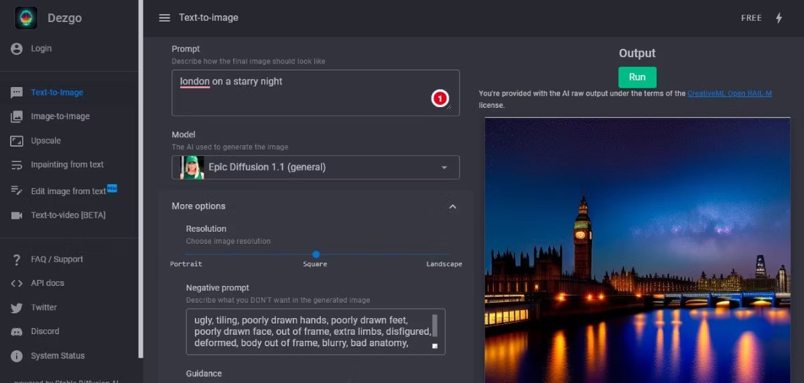Click the Dezgo logo icon

coord(26,18)
